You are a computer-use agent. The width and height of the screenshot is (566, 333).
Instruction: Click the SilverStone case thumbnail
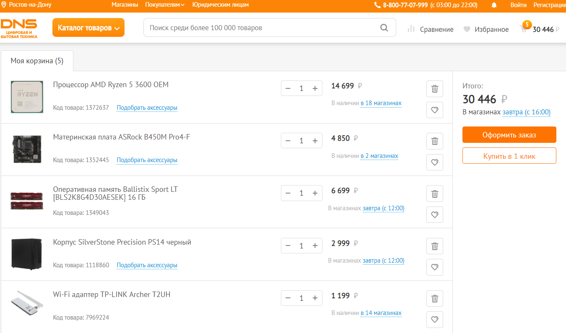point(27,254)
